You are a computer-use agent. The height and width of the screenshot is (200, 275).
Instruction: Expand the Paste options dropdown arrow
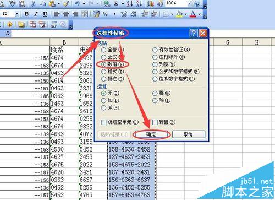pyautogui.click(x=58, y=3)
